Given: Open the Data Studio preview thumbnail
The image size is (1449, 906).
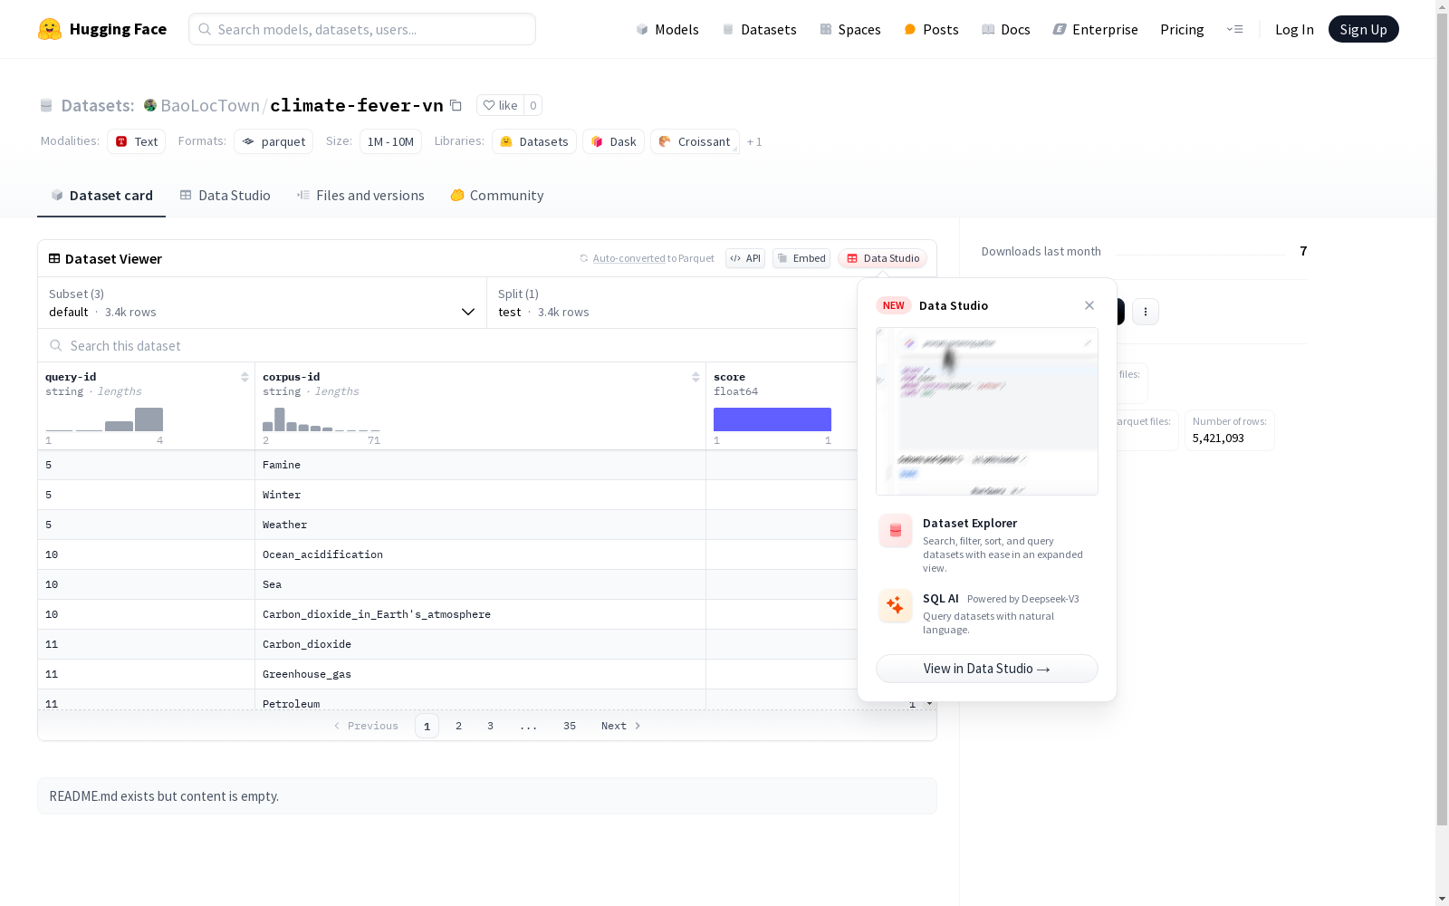Looking at the screenshot, I should 987,411.
